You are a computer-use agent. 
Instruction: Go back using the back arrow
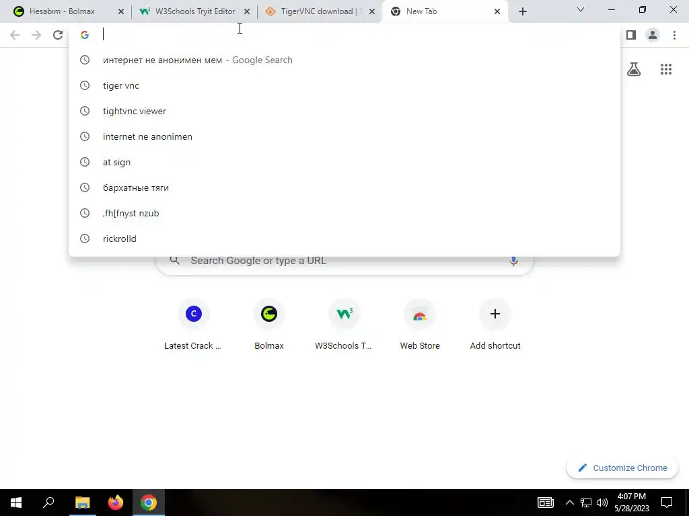click(15, 35)
